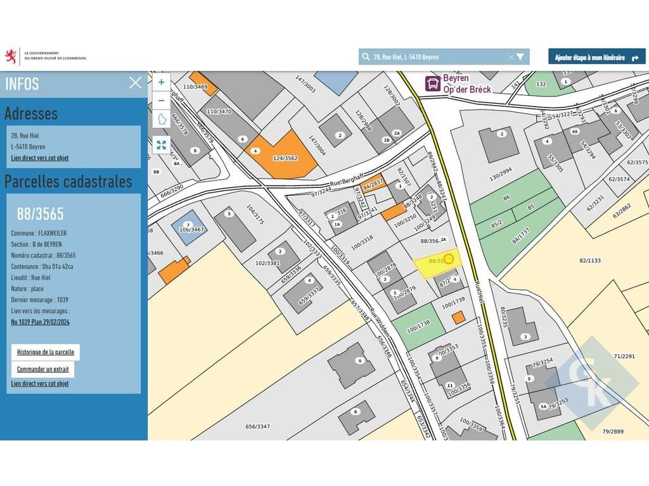Zoom in on the map with plus button
The width and height of the screenshot is (649, 486).
161,82
